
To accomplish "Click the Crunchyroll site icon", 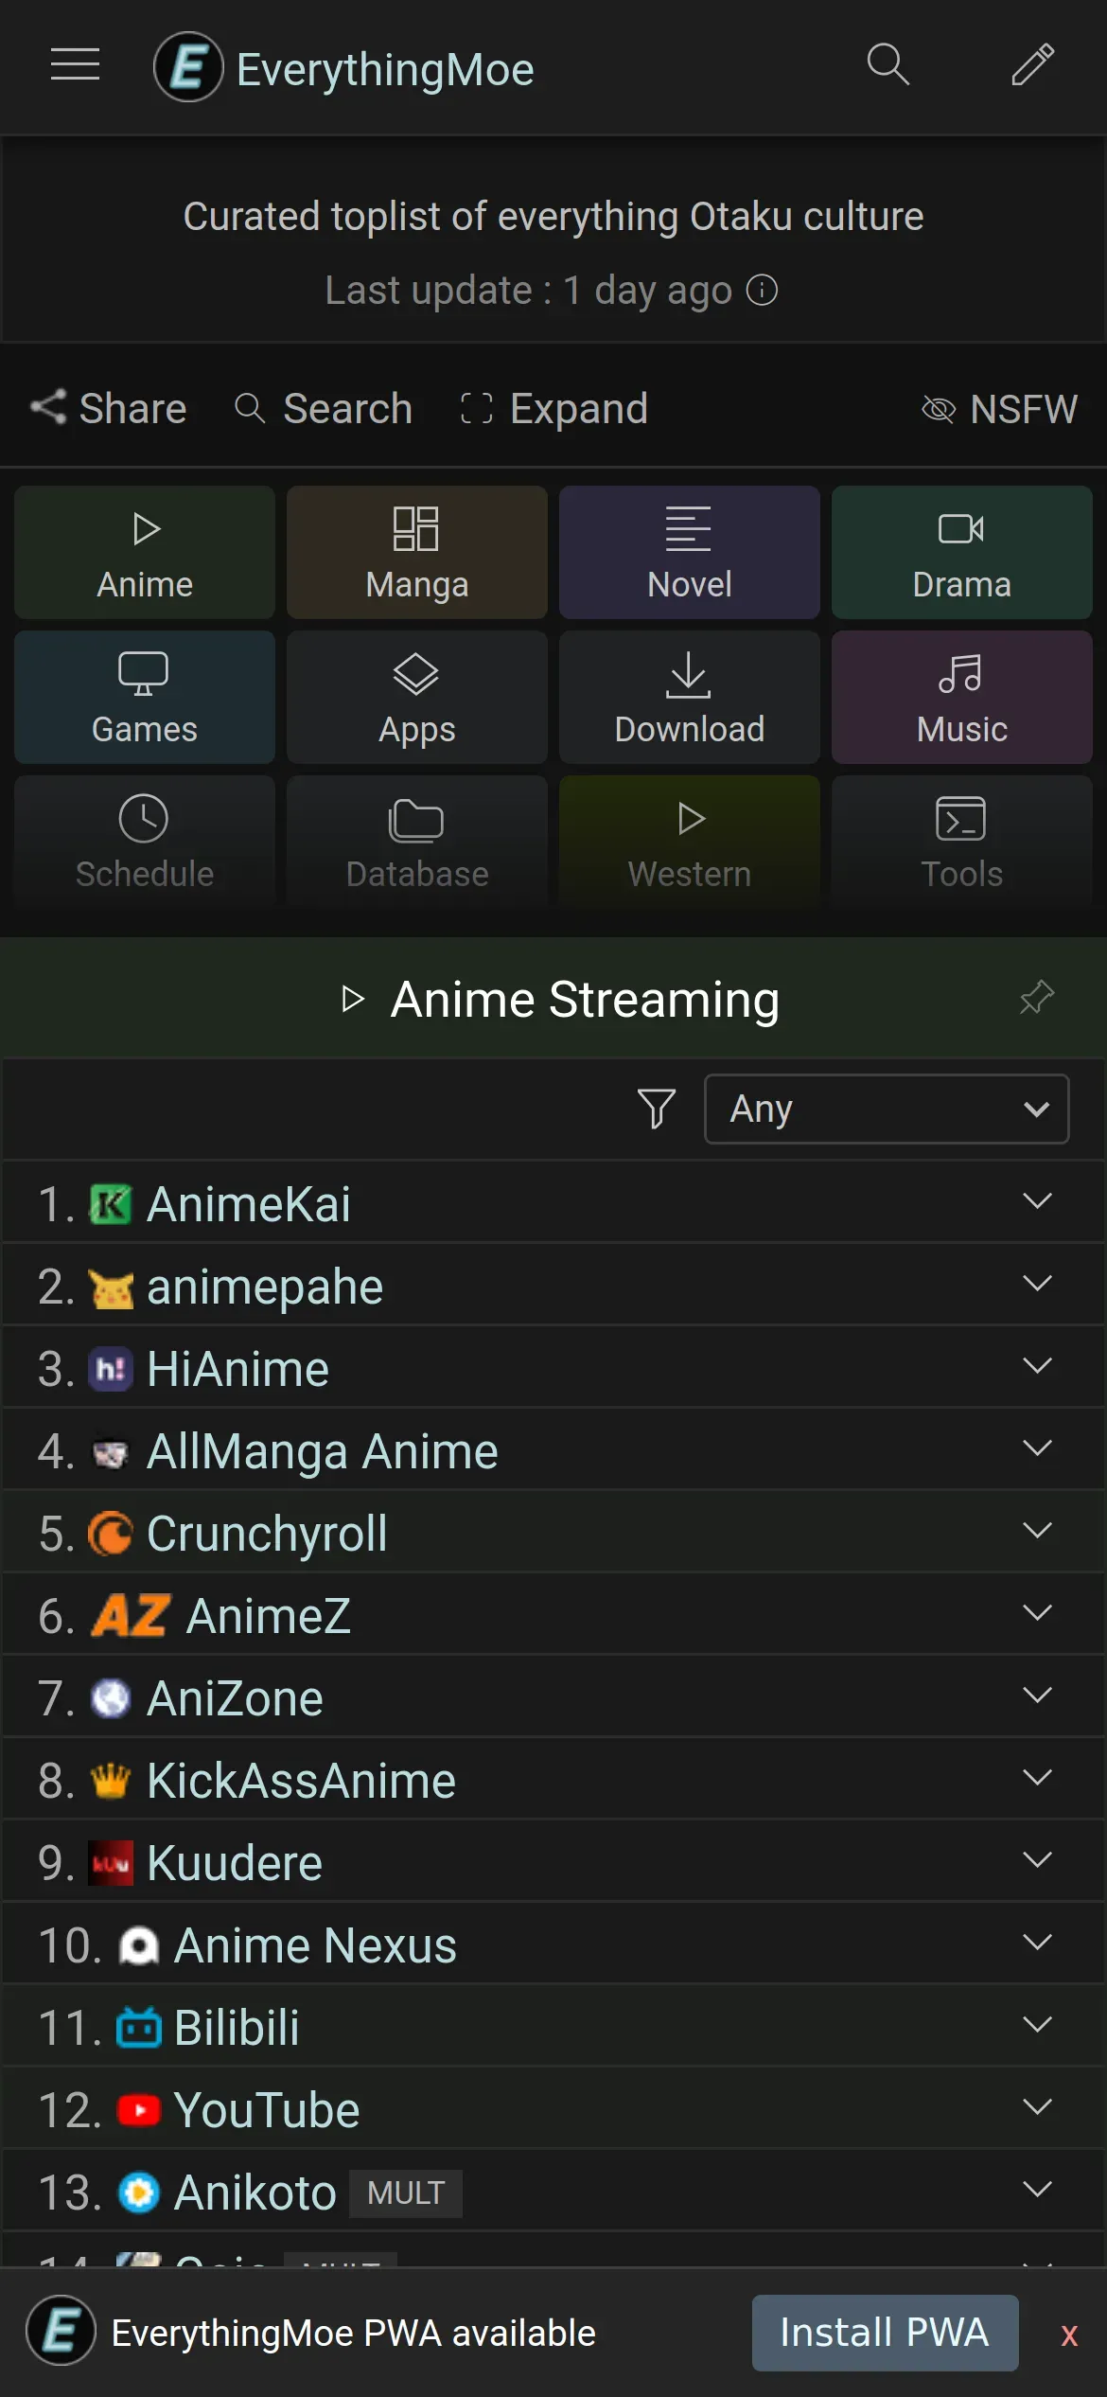I will (111, 1534).
